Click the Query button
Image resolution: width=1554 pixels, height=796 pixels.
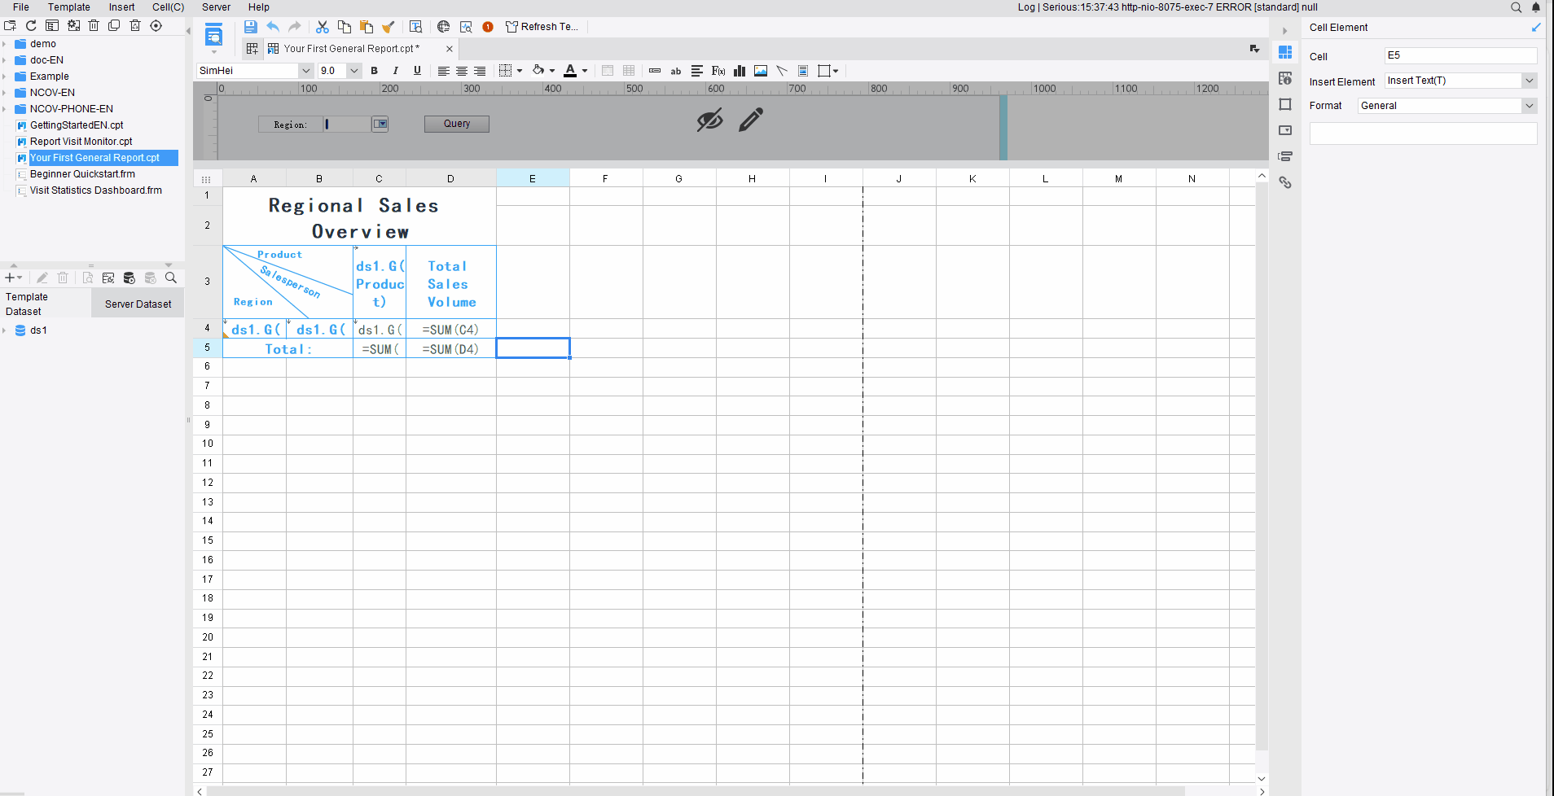click(x=457, y=124)
